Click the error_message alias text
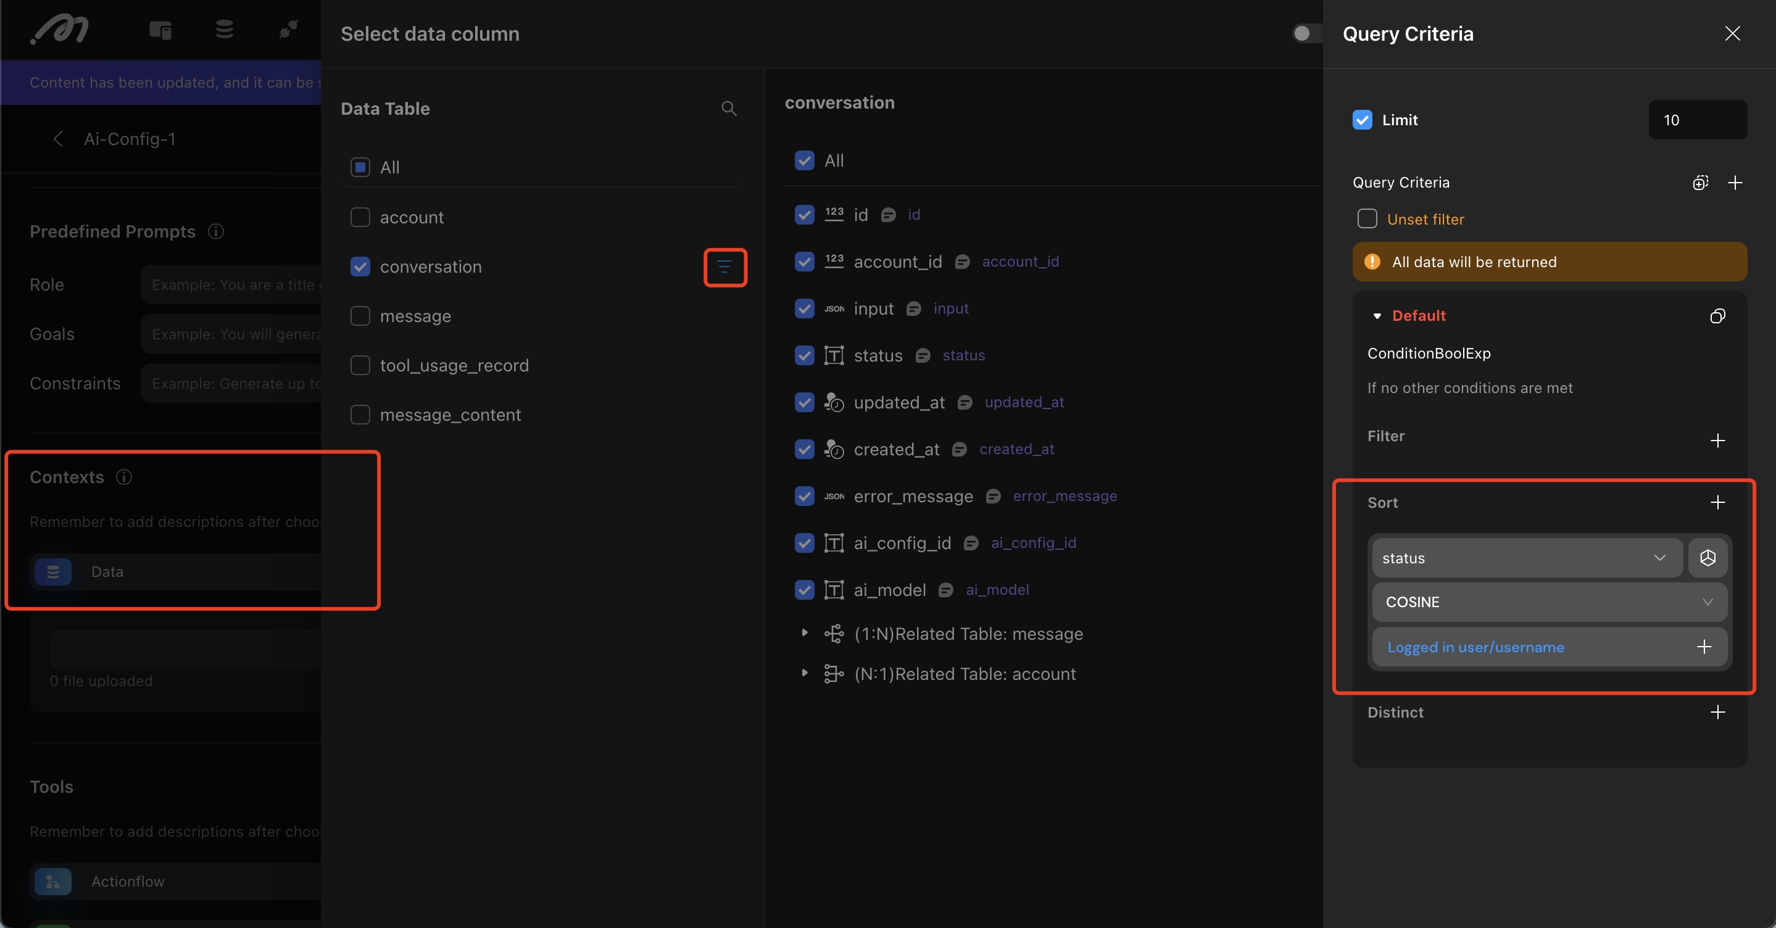Viewport: 1776px width, 928px height. click(x=1064, y=495)
